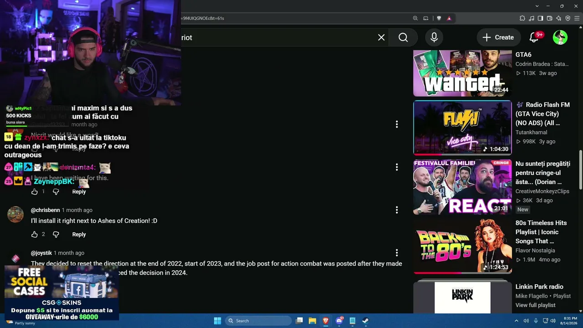
Task: Like the @chrisbenn comment
Action: coord(35,234)
